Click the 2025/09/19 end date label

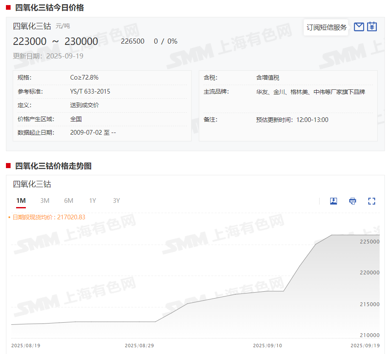coord(365,346)
